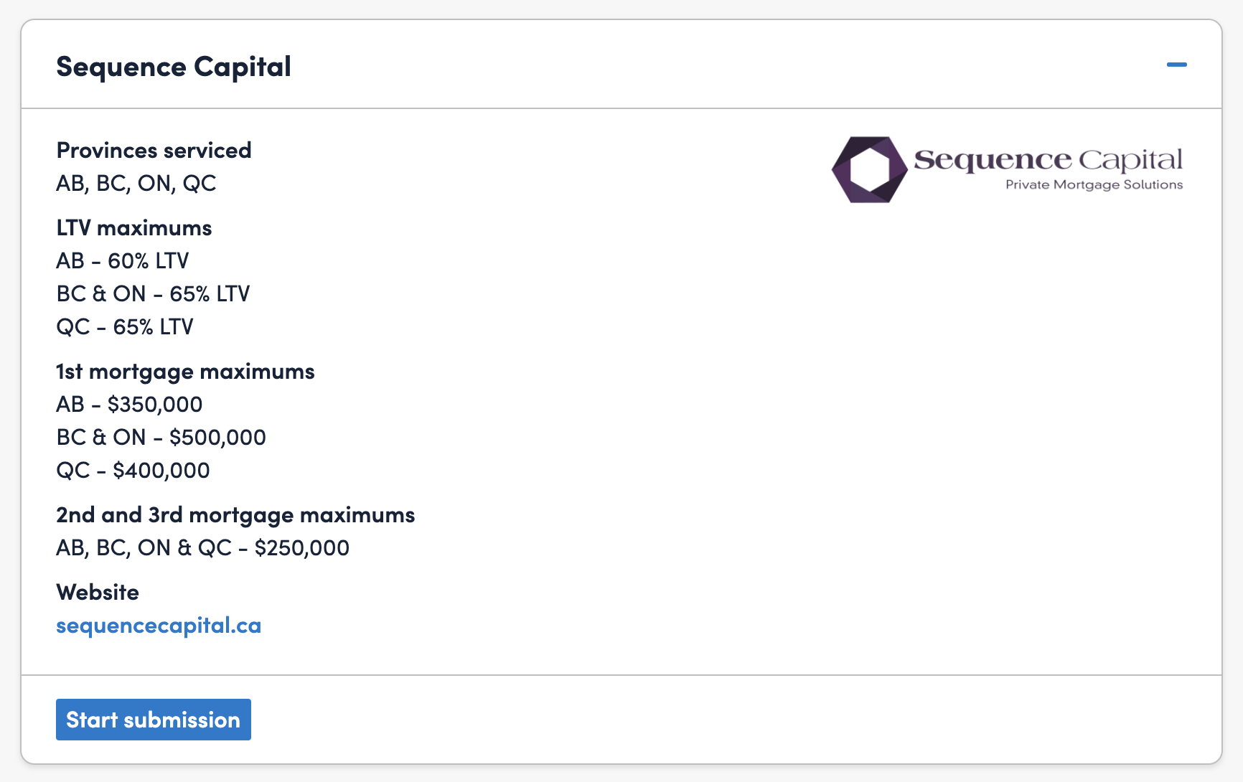Open the sequencecapital.ca website link
1243x782 pixels.
[159, 626]
